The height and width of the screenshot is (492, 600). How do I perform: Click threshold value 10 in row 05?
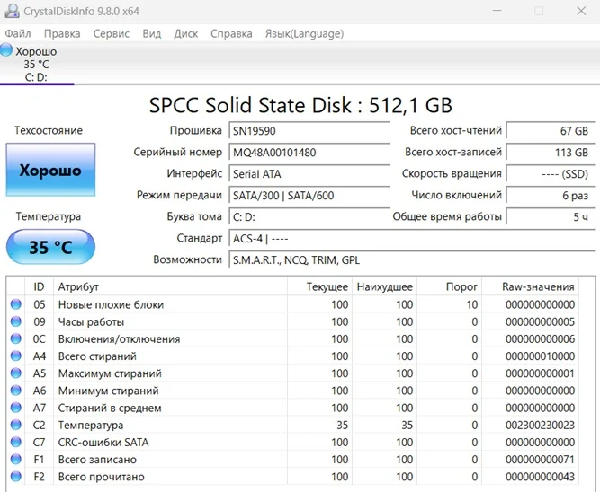(471, 304)
